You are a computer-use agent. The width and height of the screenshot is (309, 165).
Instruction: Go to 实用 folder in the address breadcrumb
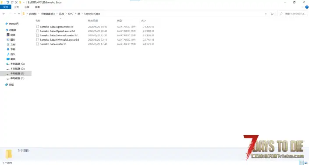pyautogui.click(x=61, y=14)
